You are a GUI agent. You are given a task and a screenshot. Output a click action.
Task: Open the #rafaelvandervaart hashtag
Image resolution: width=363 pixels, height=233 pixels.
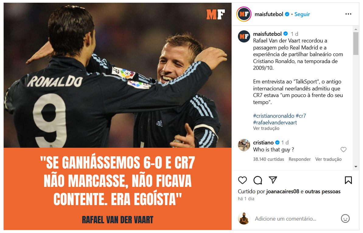(275, 123)
